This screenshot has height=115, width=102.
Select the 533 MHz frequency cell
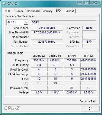coord(72,60)
